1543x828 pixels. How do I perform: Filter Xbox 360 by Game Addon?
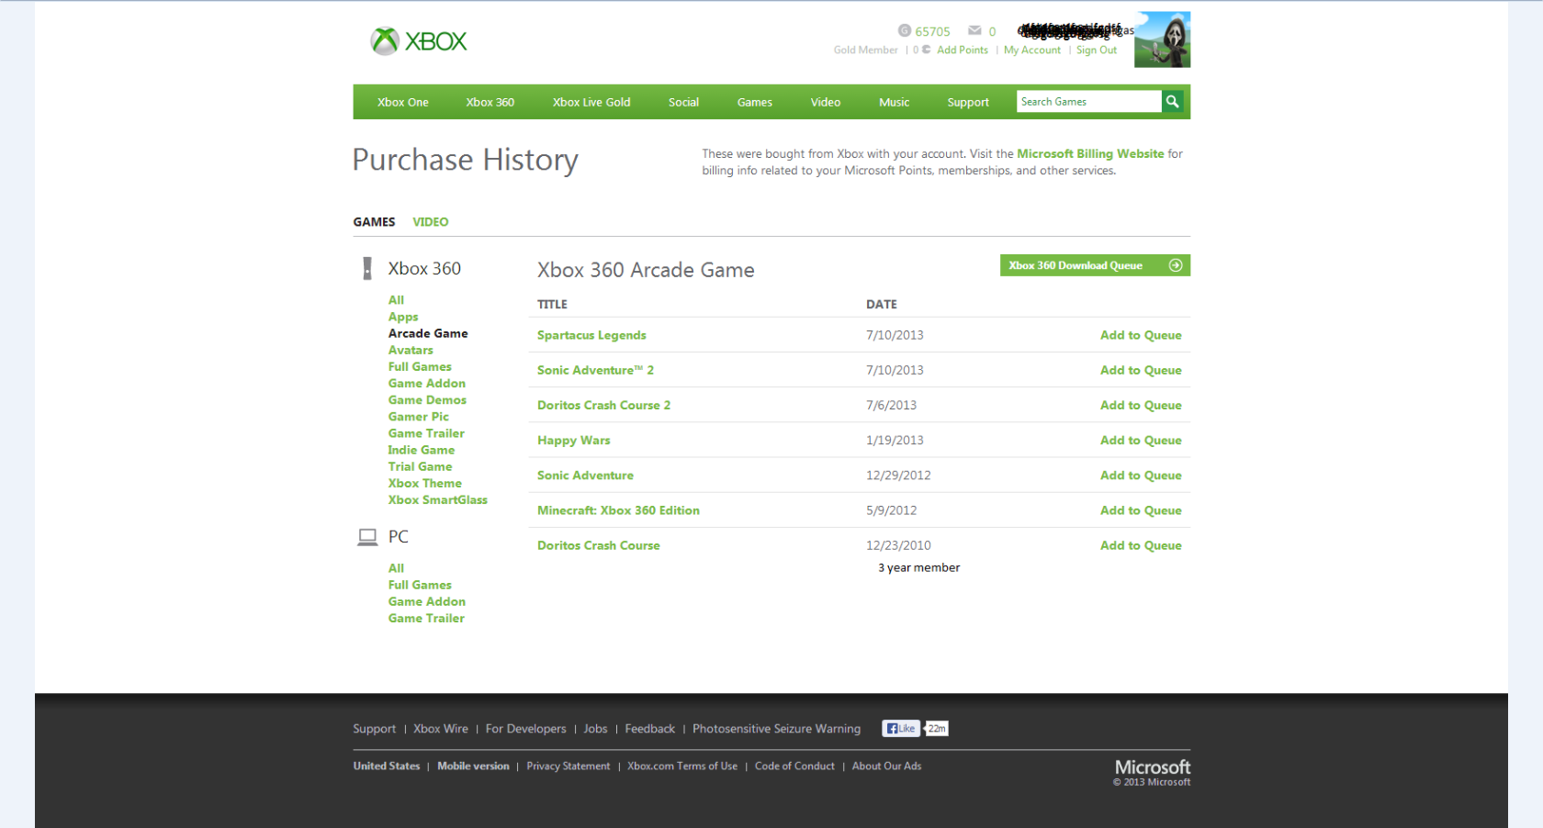(427, 384)
